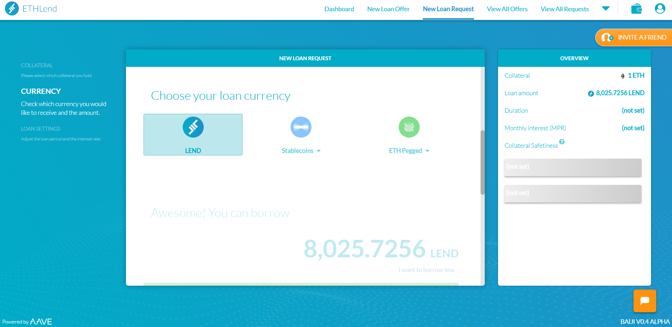The height and width of the screenshot is (327, 672).
Task: Click the Stablecoins coin icon
Action: tap(301, 127)
